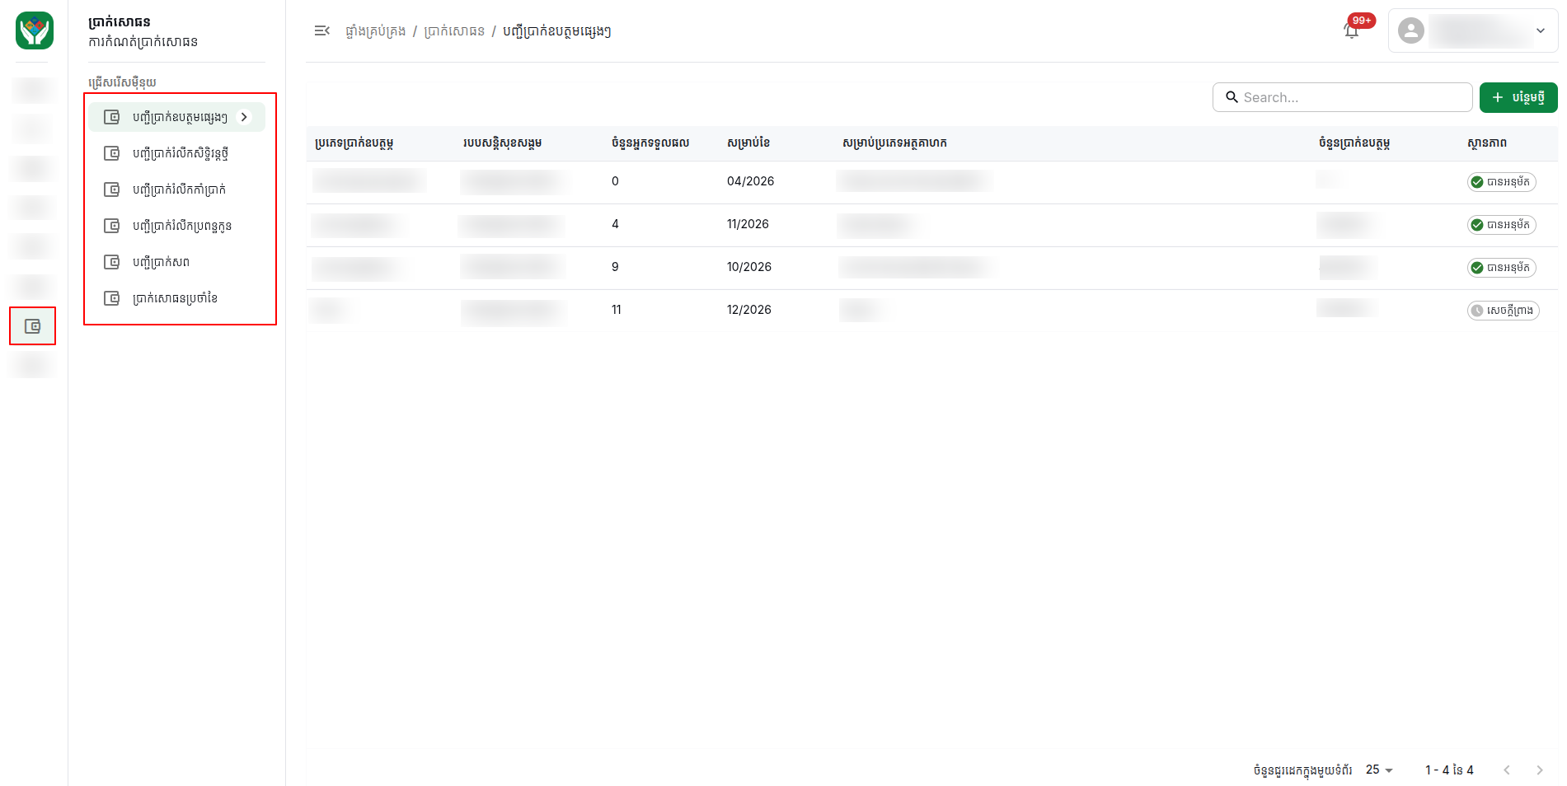Open notifications bell with 99+ badge
This screenshot has height=786, width=1567.
(x=1352, y=30)
